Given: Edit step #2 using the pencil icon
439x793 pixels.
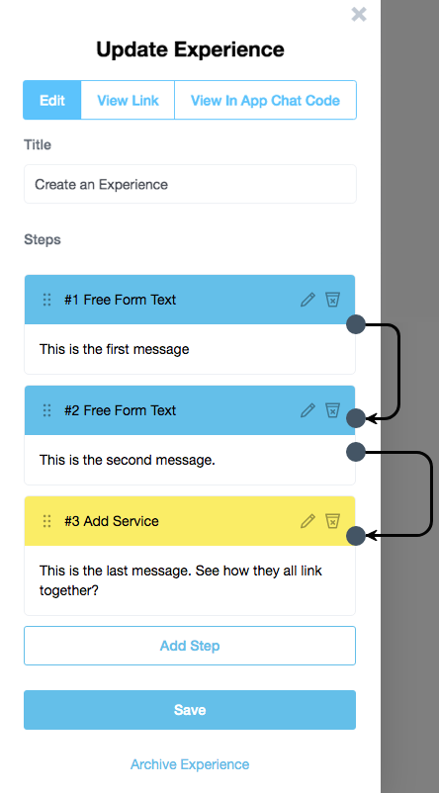Looking at the screenshot, I should pyautogui.click(x=307, y=410).
